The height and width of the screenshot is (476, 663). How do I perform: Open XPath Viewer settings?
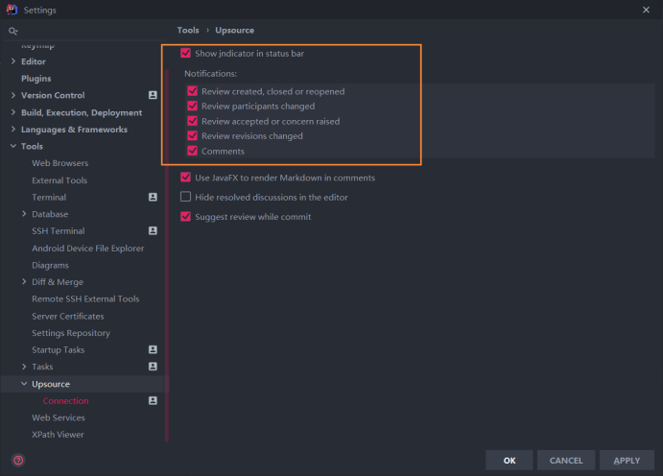coord(58,435)
